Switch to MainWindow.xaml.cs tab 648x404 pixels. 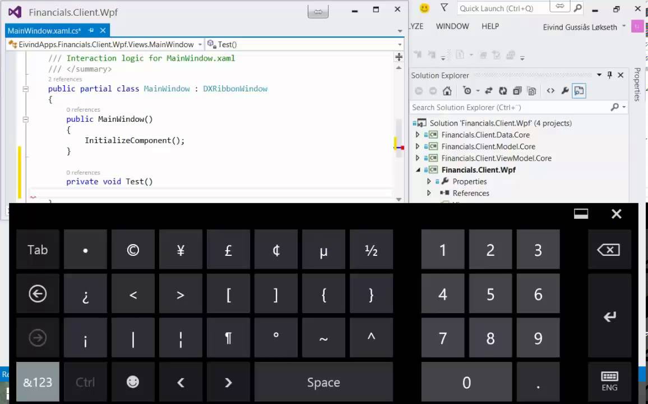[44, 31]
